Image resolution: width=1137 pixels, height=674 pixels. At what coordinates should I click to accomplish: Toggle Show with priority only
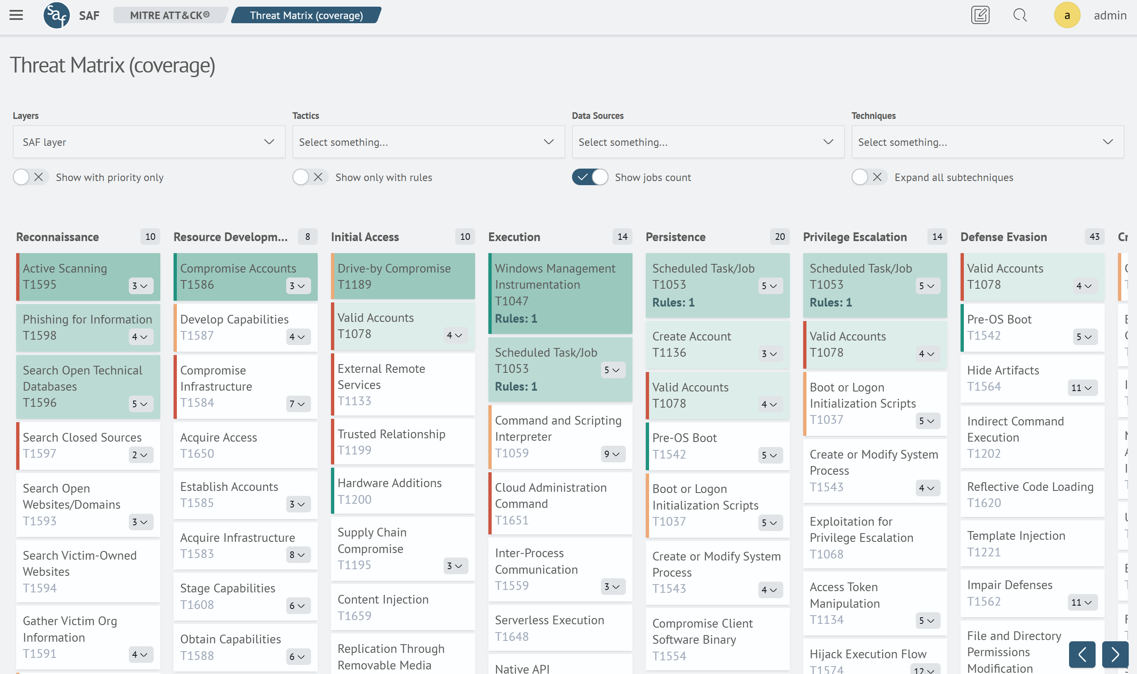30,177
